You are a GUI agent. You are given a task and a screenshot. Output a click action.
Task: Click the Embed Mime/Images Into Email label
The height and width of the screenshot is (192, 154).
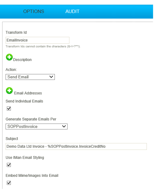[32, 176]
